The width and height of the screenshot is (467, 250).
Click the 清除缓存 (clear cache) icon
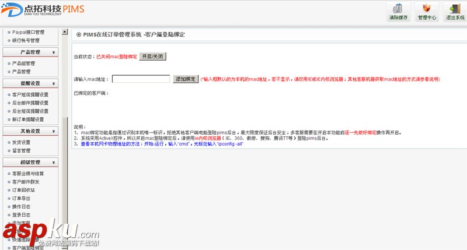(x=398, y=12)
